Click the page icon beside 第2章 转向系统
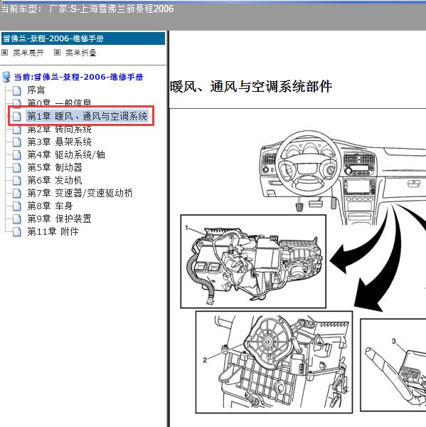The width and height of the screenshot is (426, 427). coord(17,130)
